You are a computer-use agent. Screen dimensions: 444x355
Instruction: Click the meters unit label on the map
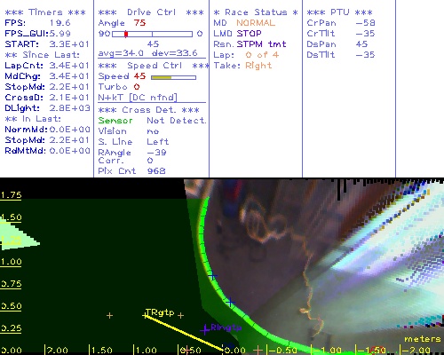pyautogui.click(x=423, y=339)
